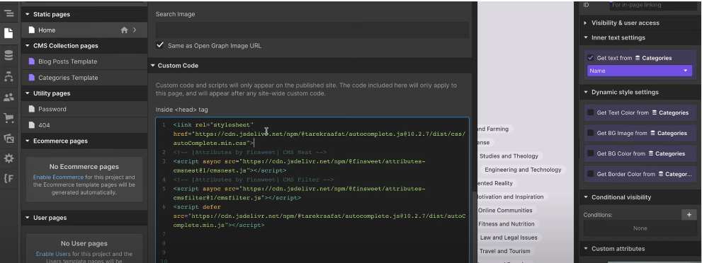Viewport: 702px width, 263px height.
Task: Click the home icon on Home page
Action: click(x=125, y=30)
